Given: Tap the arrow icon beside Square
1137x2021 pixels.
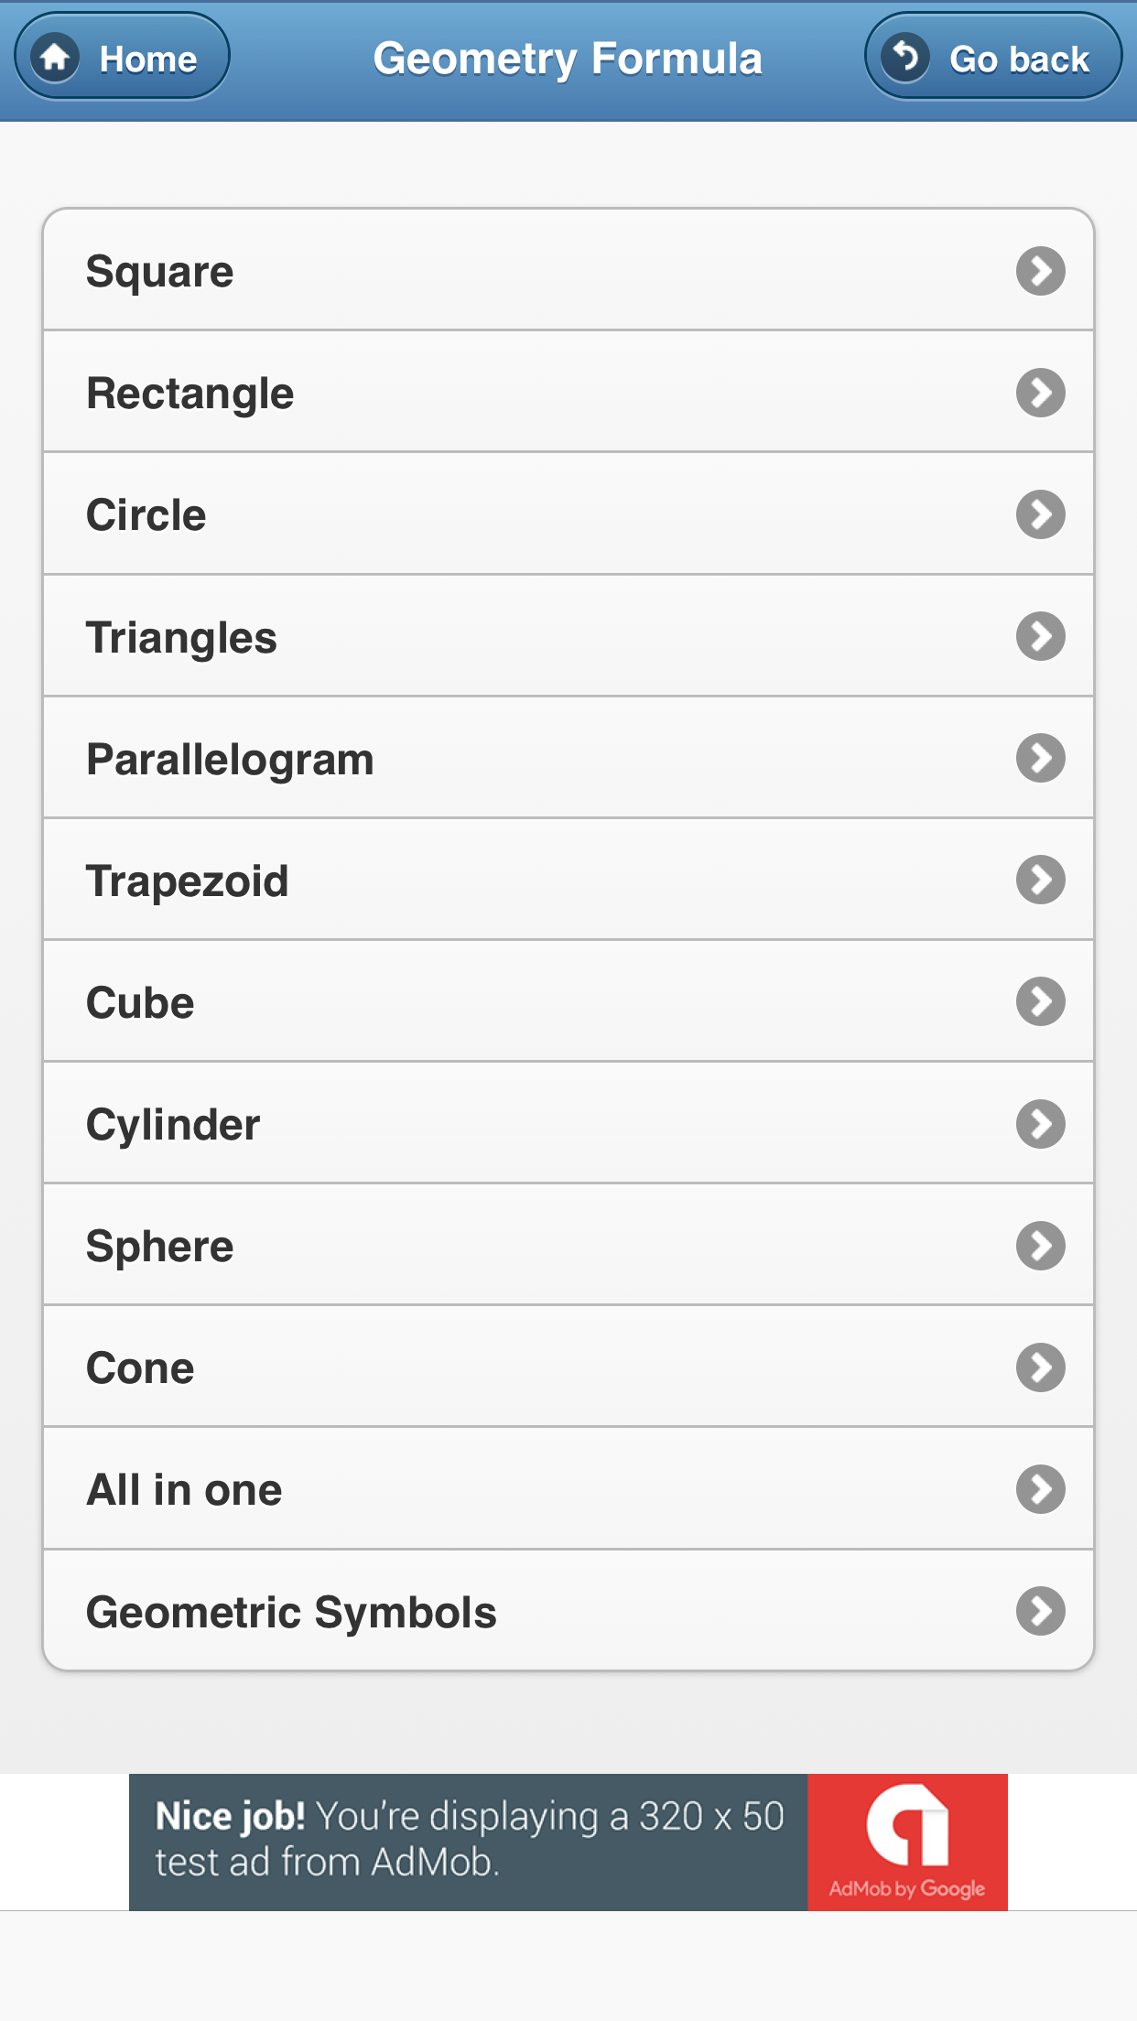Looking at the screenshot, I should [x=1040, y=271].
